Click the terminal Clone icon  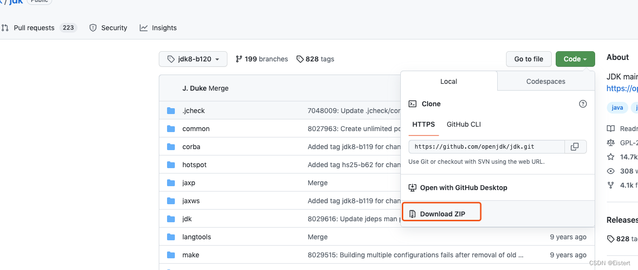pyautogui.click(x=413, y=104)
